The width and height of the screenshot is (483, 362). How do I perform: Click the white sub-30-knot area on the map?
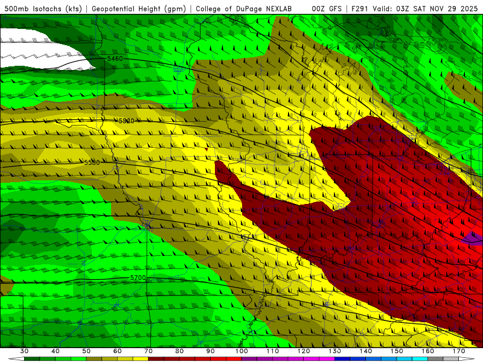pos(40,49)
